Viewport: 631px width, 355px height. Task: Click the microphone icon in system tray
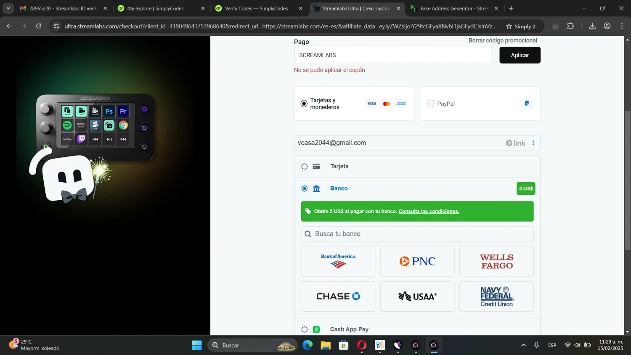tap(537, 345)
